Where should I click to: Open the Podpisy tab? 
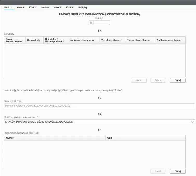(83, 8)
